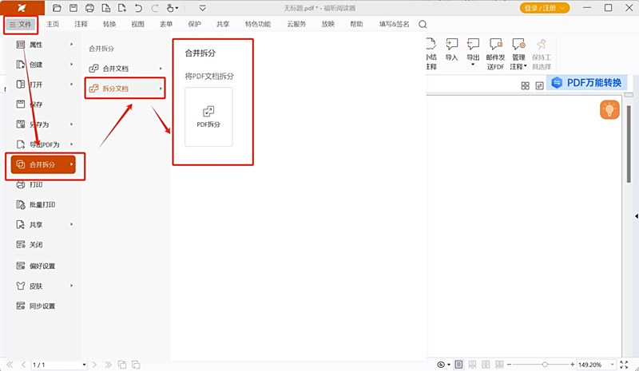The width and height of the screenshot is (639, 371).
Task: Select 合并文档 submenu item
Action: click(125, 69)
